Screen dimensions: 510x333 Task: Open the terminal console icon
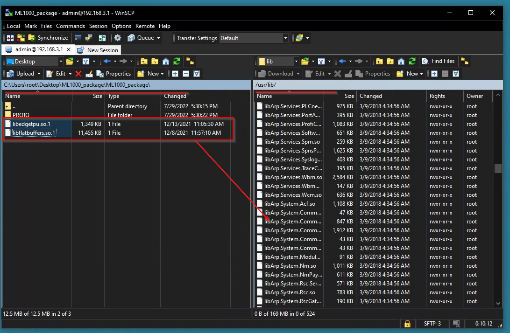[x=78, y=38]
